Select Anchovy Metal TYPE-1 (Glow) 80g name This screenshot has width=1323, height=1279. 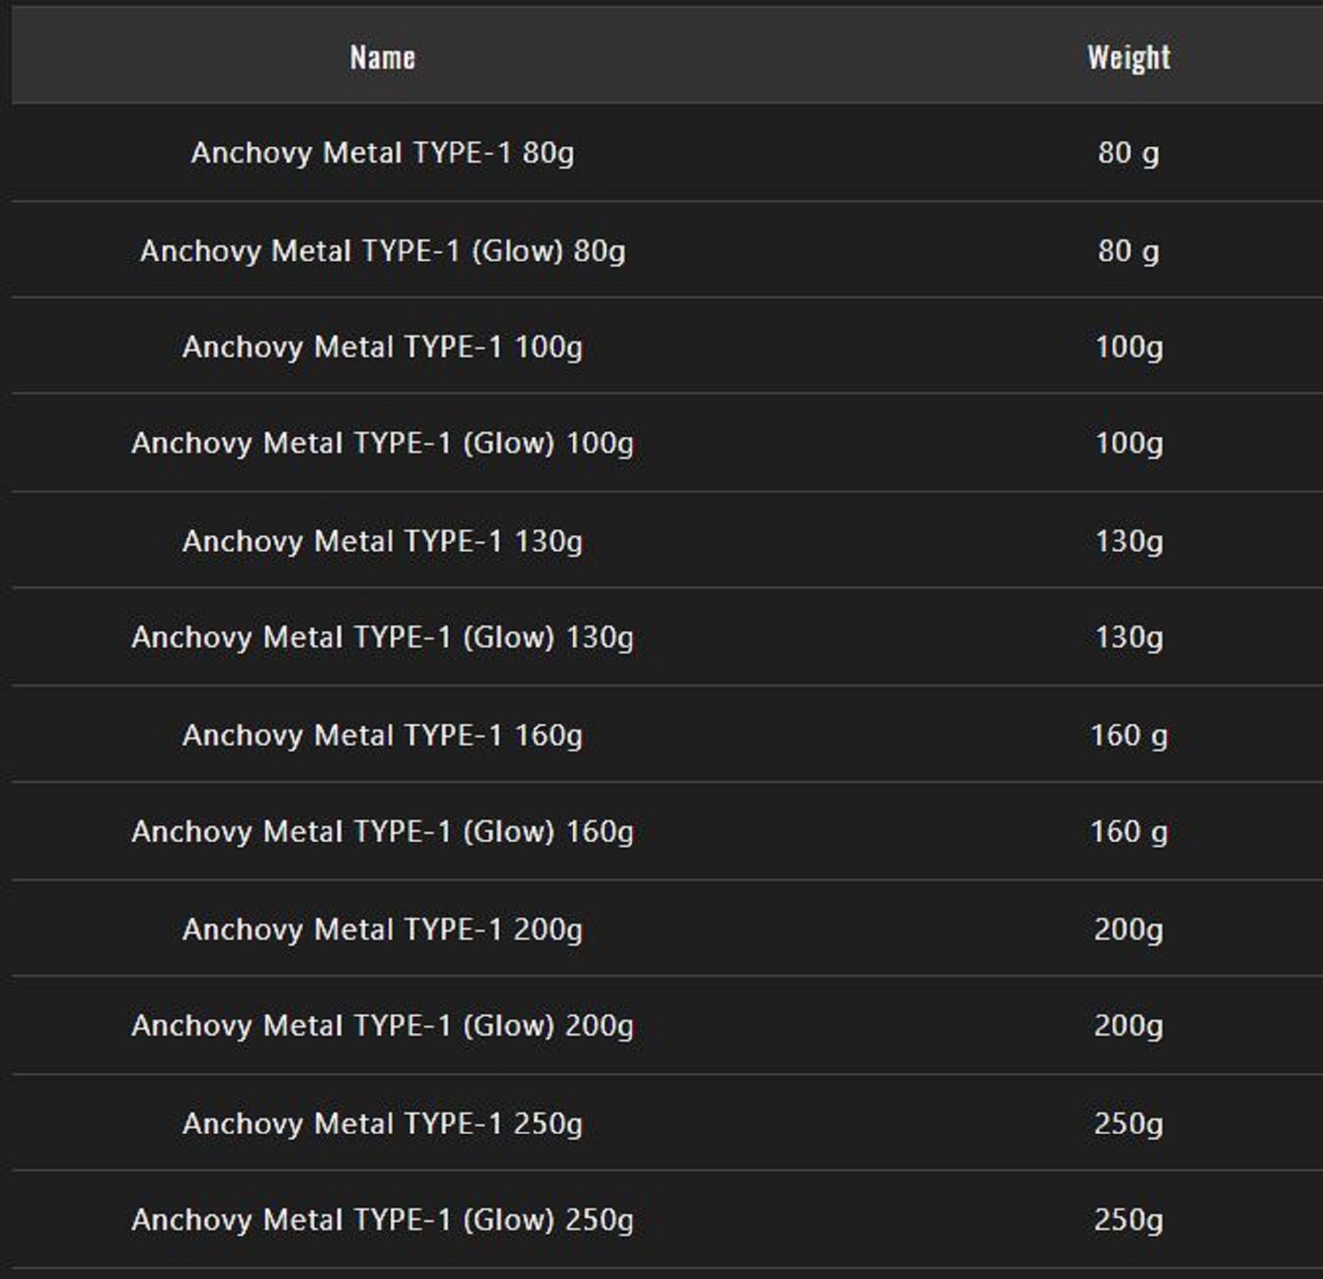(382, 251)
